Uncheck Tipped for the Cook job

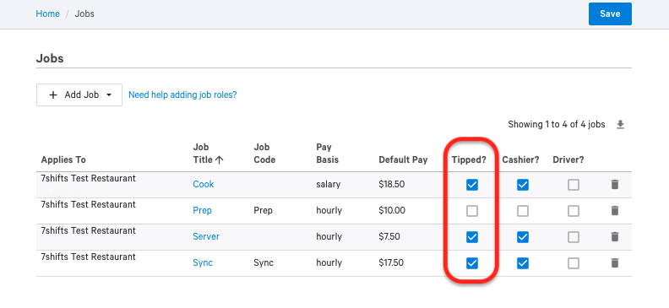pos(472,185)
